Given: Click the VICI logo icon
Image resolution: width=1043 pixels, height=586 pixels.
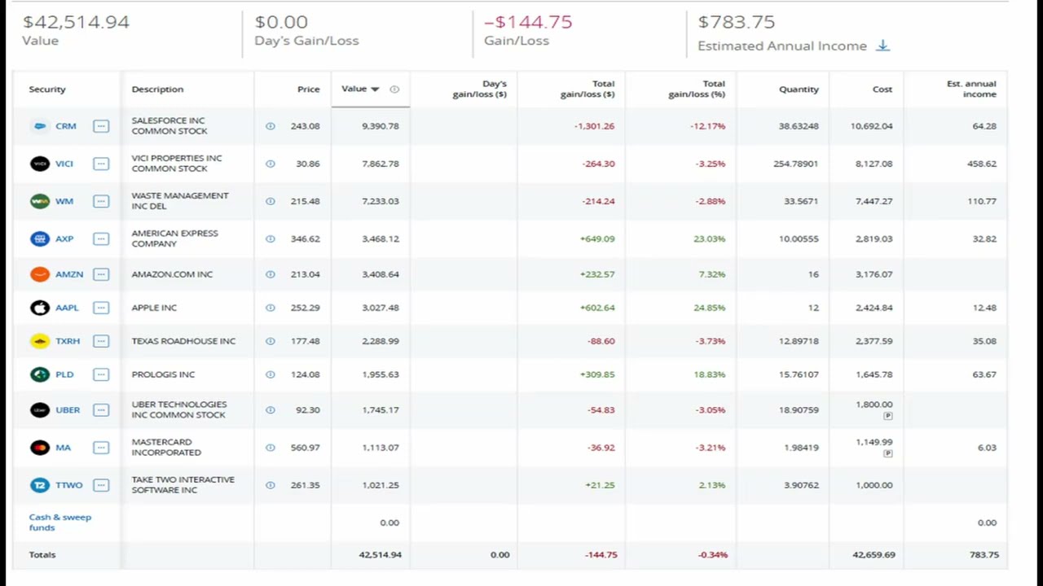Looking at the screenshot, I should click(40, 164).
